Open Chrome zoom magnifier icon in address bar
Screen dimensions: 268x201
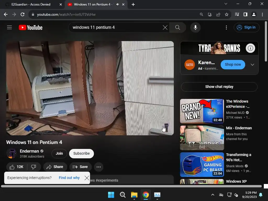click(202, 15)
